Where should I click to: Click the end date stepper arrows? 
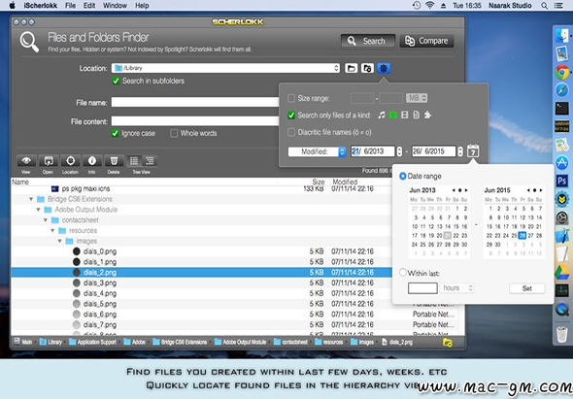[460, 151]
